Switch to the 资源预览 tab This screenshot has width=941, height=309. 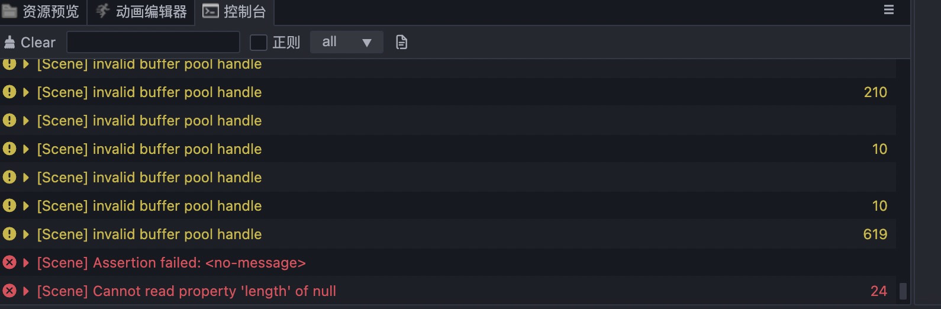tap(41, 12)
